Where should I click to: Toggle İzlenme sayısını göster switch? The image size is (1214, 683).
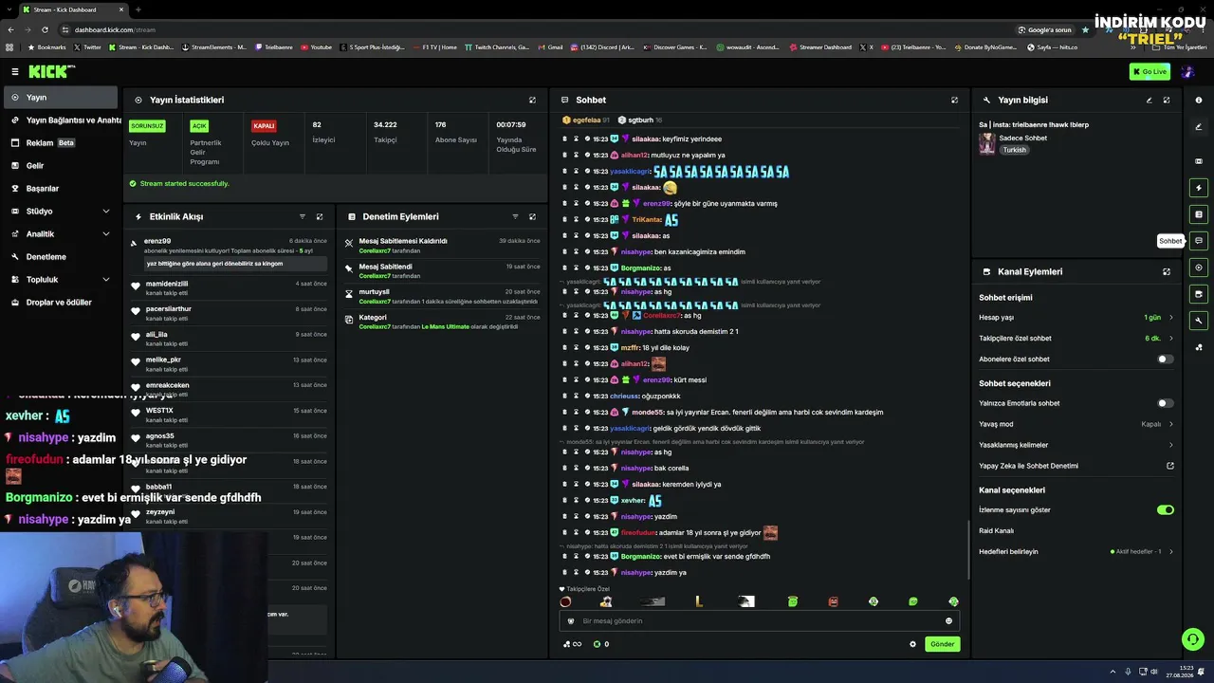pyautogui.click(x=1165, y=510)
